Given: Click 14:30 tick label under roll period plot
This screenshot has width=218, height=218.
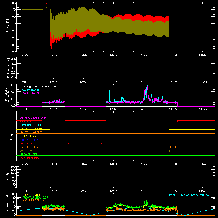Looking at the screenshot, I should click(203, 82).
